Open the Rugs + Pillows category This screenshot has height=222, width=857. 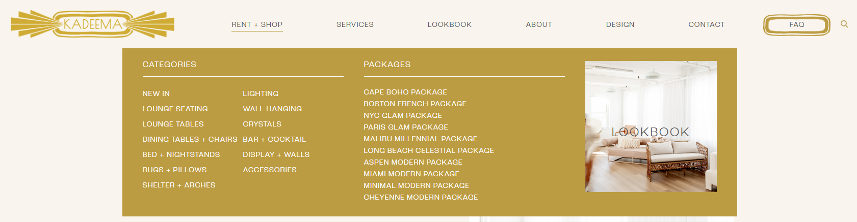coord(174,170)
